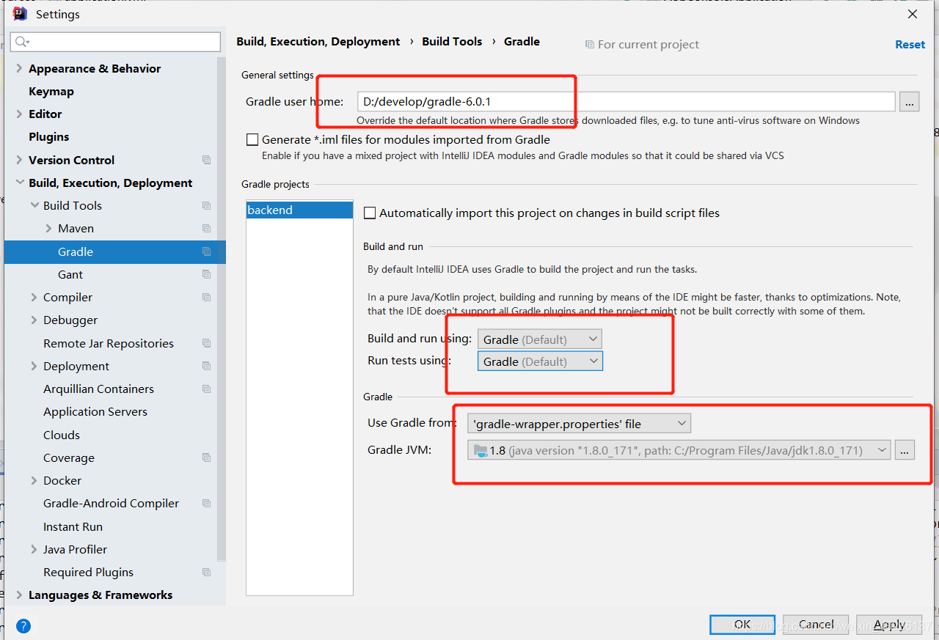Toggle Automatically import this project checkbox

click(x=370, y=213)
